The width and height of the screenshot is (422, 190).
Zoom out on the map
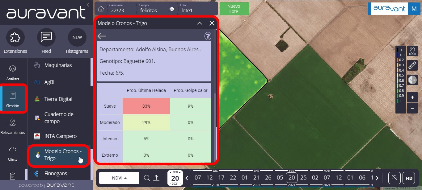(412, 108)
